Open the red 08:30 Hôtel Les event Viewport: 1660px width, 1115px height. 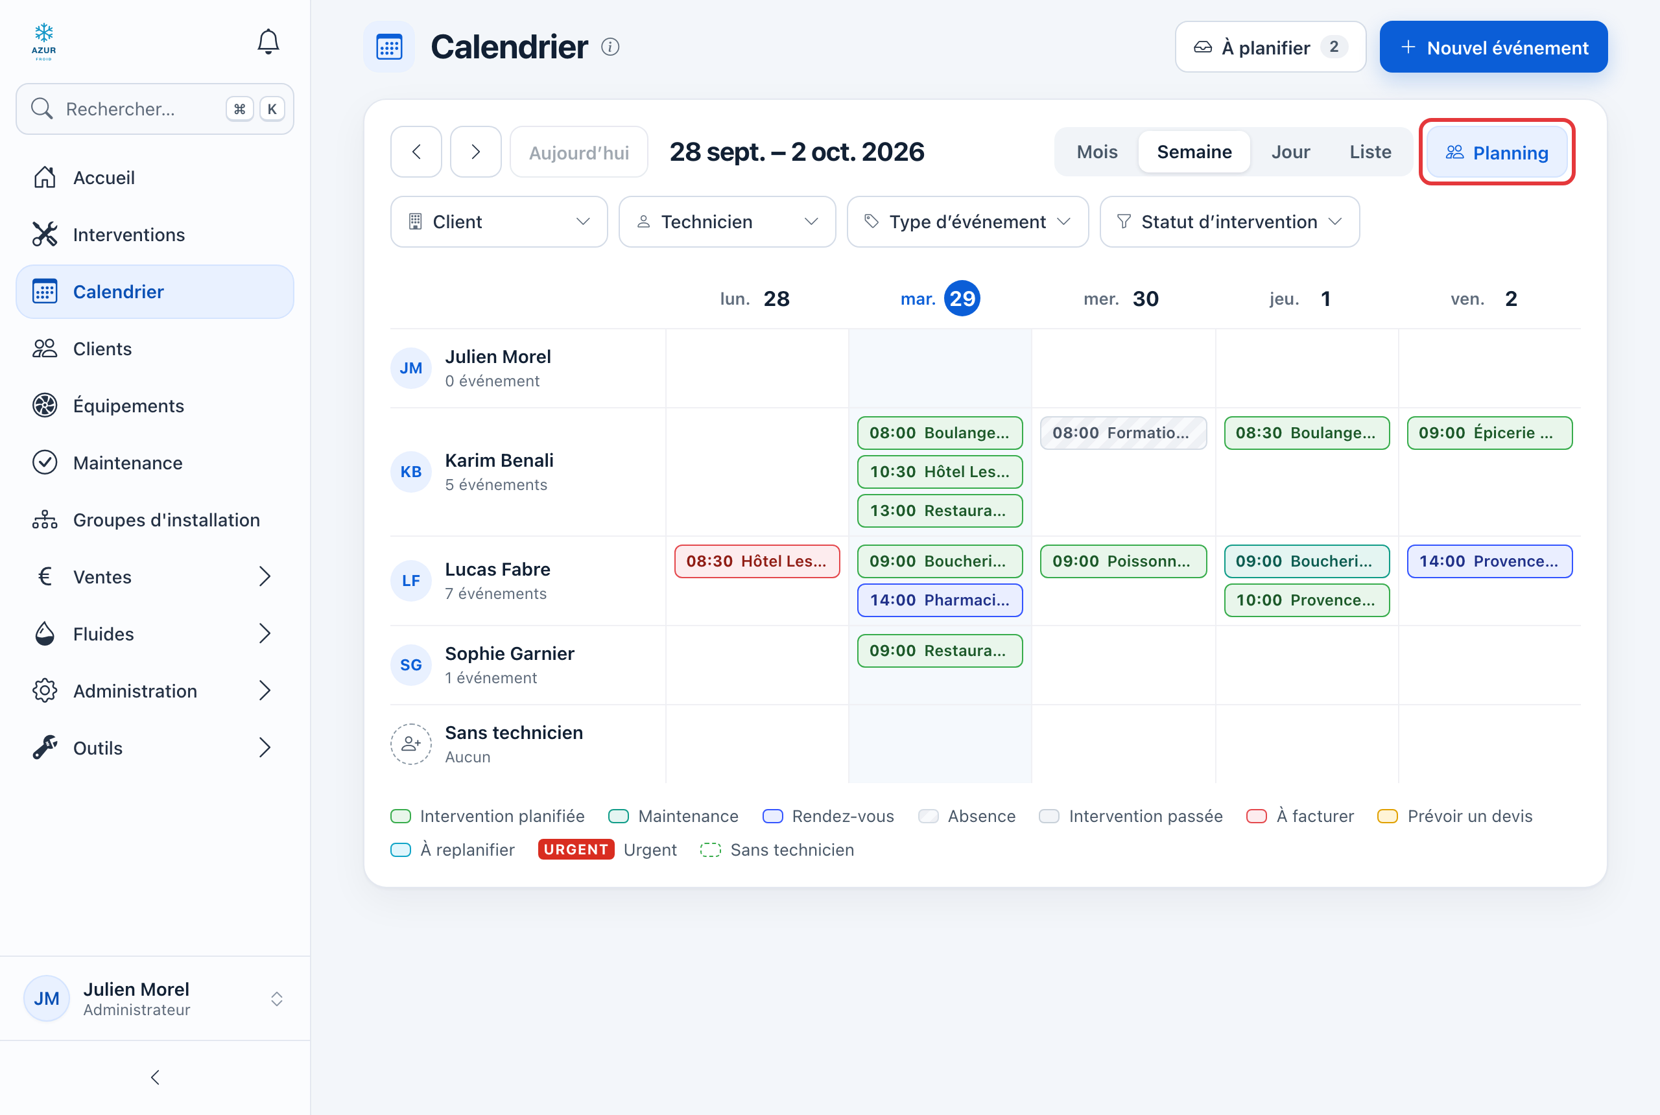click(x=757, y=561)
